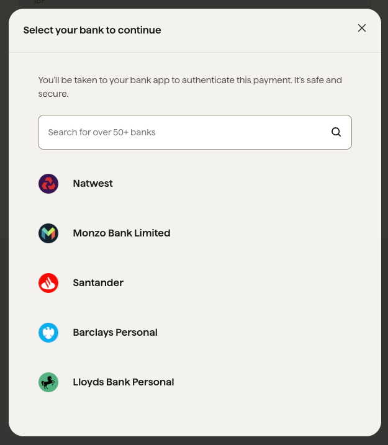Image resolution: width=388 pixels, height=445 pixels.
Task: Click the 'Select your bank to continue' heading
Action: click(92, 30)
